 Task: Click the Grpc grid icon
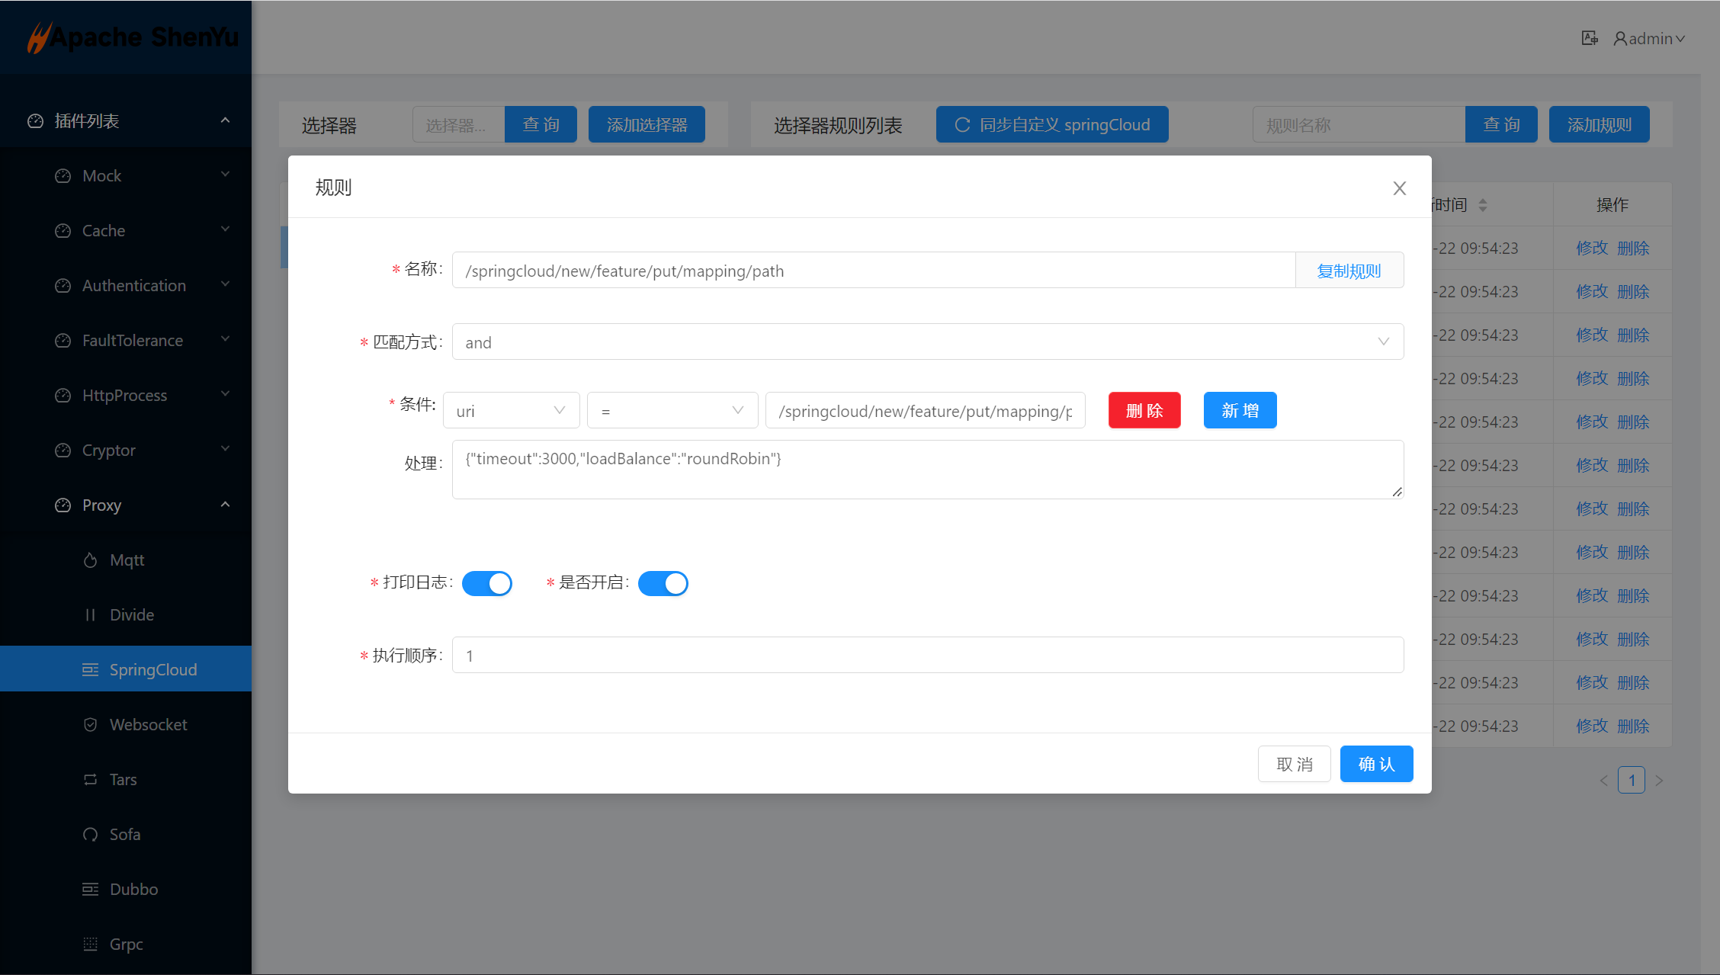(x=90, y=945)
